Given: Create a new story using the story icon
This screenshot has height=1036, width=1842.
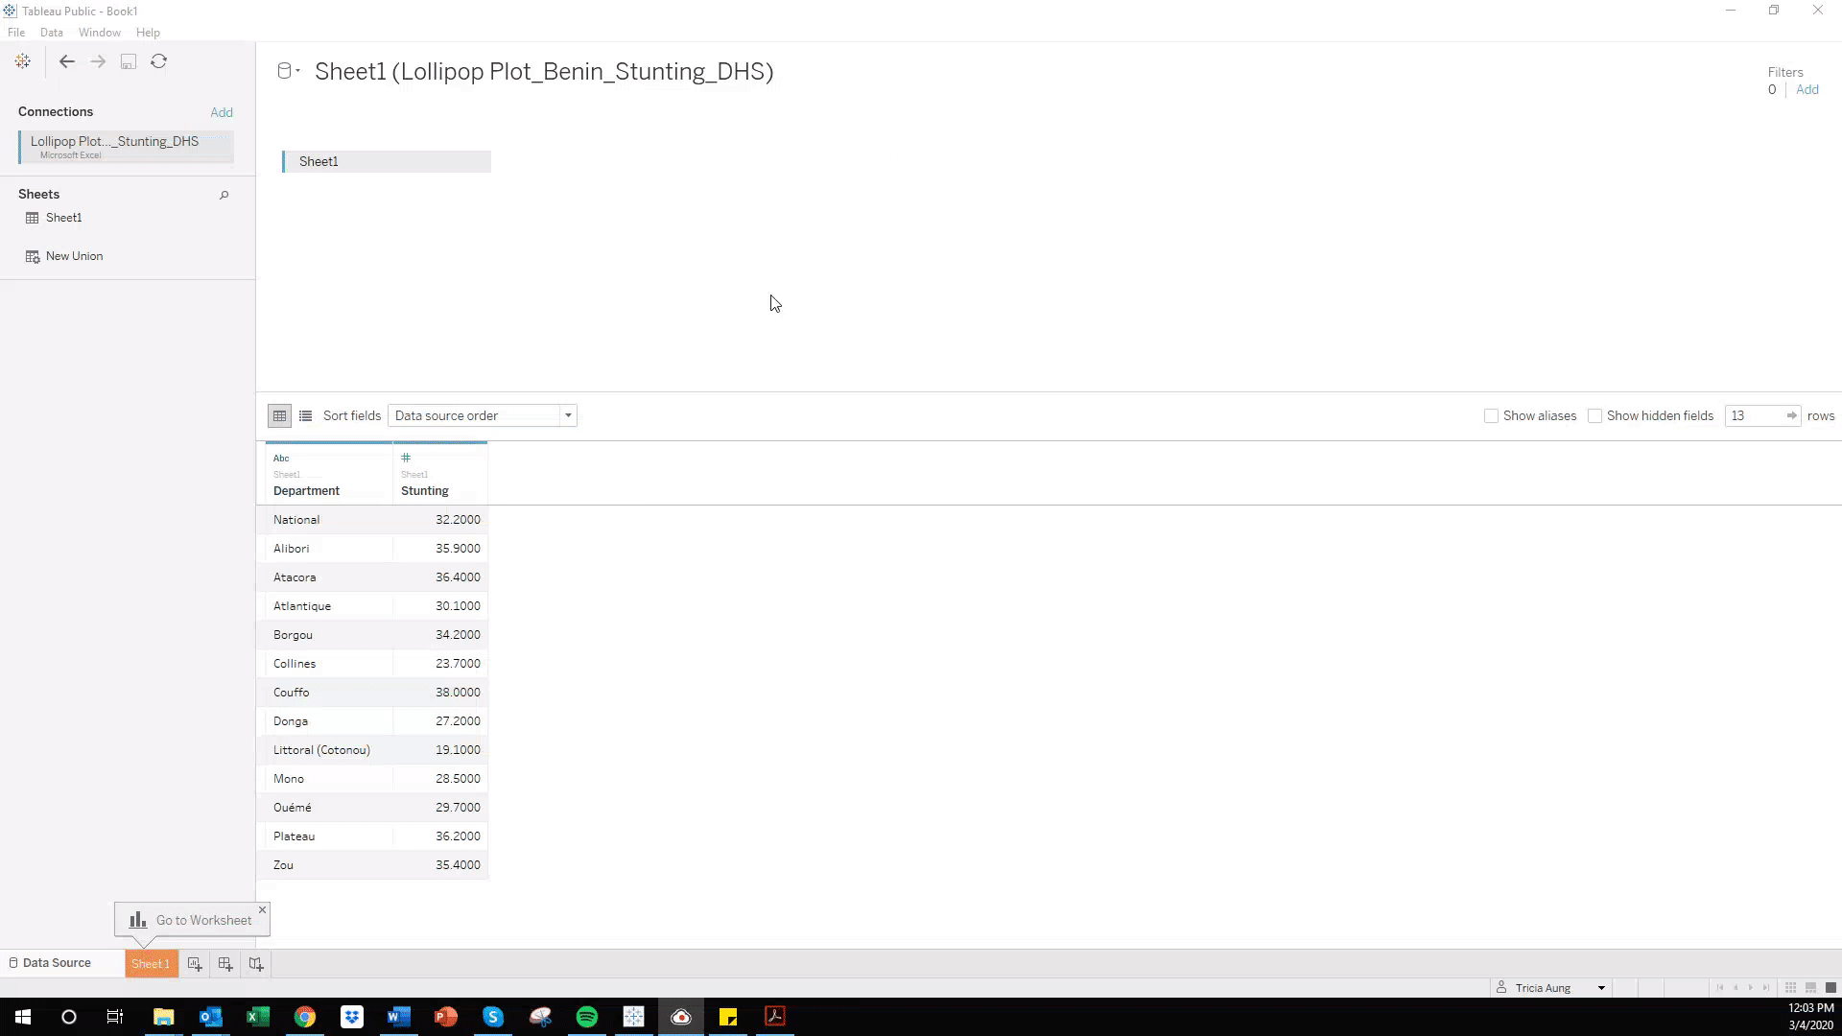Looking at the screenshot, I should point(256,963).
